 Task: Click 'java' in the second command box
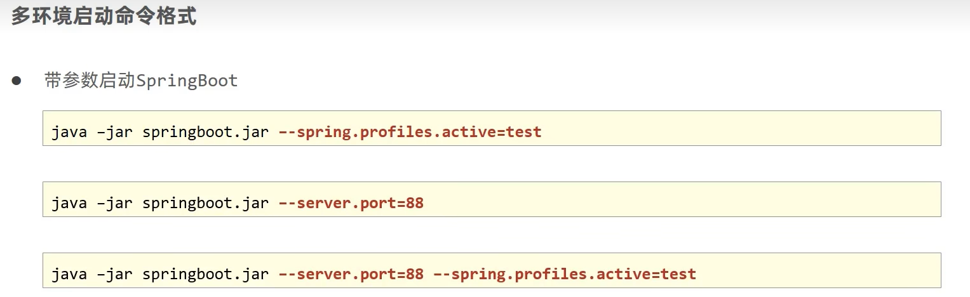click(69, 204)
